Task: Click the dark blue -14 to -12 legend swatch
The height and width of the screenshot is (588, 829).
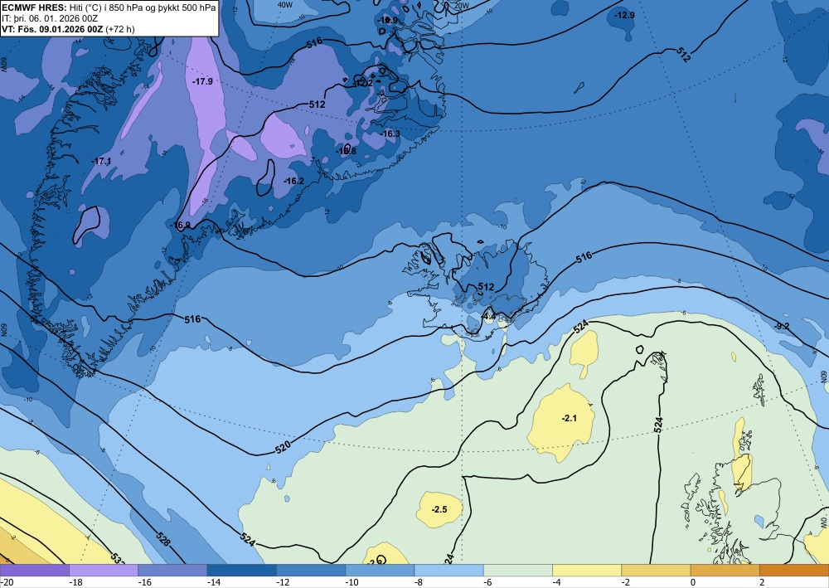Action: (x=241, y=570)
